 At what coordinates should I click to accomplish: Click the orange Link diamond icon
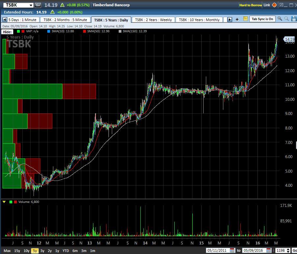pyautogui.click(x=274, y=5)
